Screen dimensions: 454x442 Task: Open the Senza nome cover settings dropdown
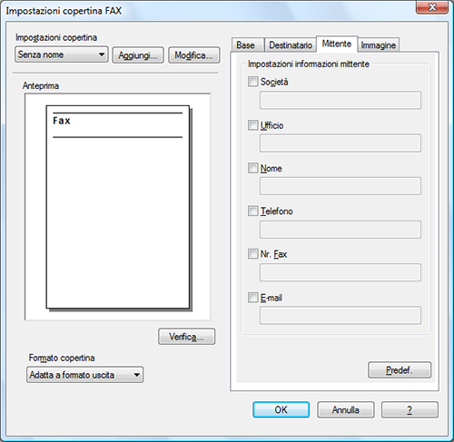62,54
